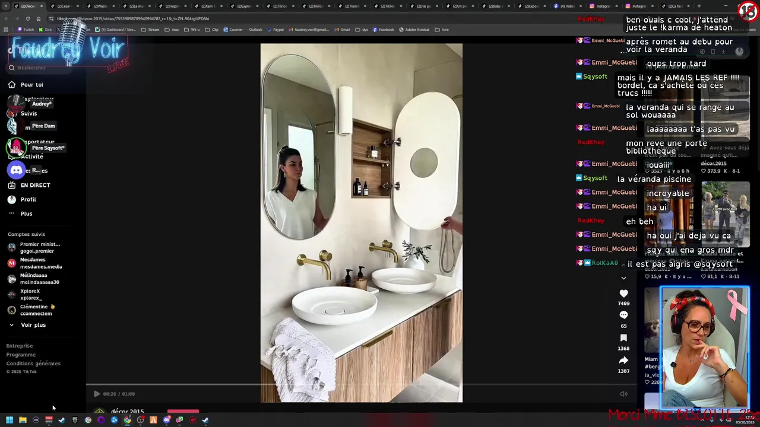Open the Programme footer link
Image resolution: width=760 pixels, height=427 pixels.
[x=21, y=355]
